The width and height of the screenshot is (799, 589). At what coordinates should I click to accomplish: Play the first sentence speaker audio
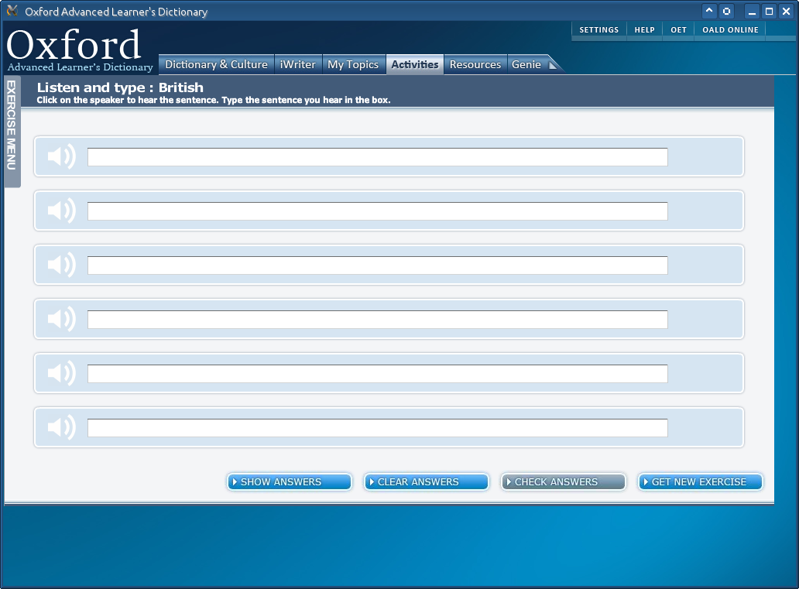click(62, 156)
